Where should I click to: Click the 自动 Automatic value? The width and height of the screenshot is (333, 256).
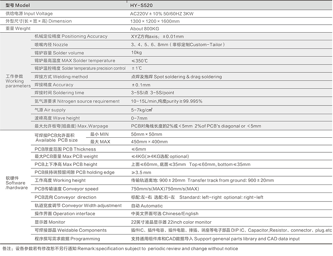[147, 206]
